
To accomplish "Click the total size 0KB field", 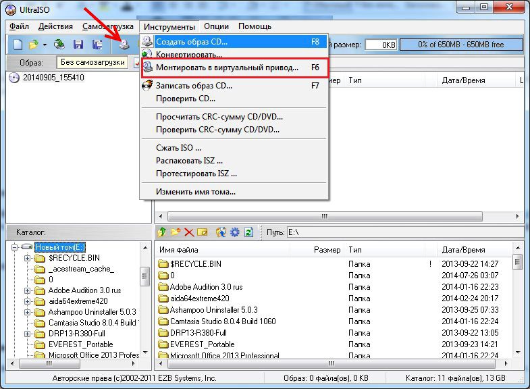I will 381,45.
